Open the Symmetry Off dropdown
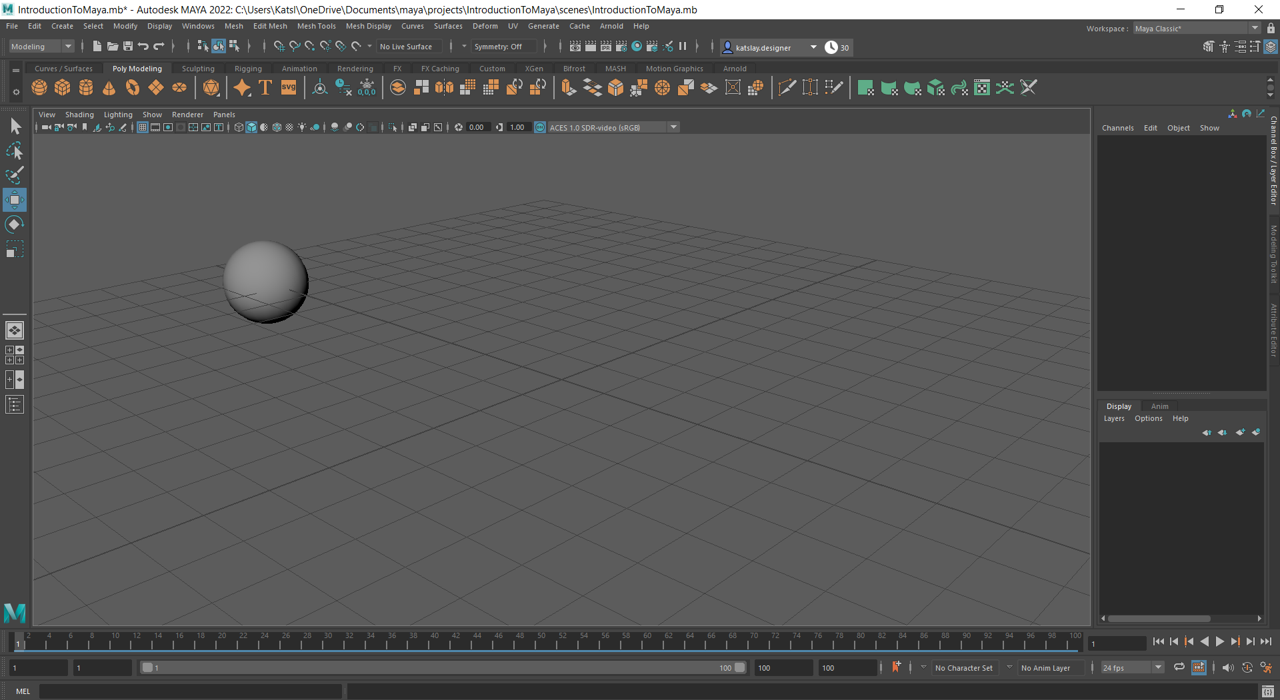The image size is (1280, 700). pyautogui.click(x=503, y=47)
